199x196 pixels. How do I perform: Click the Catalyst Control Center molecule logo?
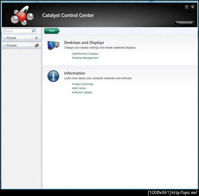click(x=22, y=15)
